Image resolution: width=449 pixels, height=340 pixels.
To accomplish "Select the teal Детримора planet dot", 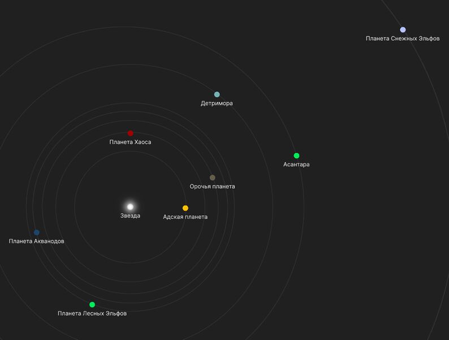I will [217, 95].
